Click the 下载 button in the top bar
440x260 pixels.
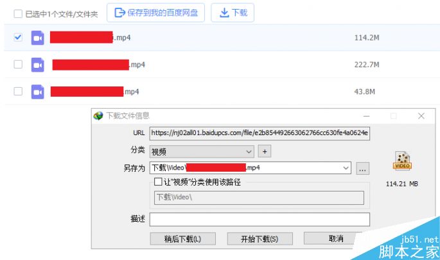click(233, 13)
